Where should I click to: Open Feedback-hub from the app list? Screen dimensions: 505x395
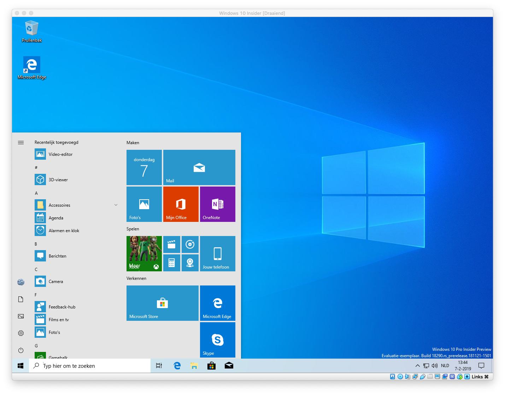pyautogui.click(x=62, y=307)
